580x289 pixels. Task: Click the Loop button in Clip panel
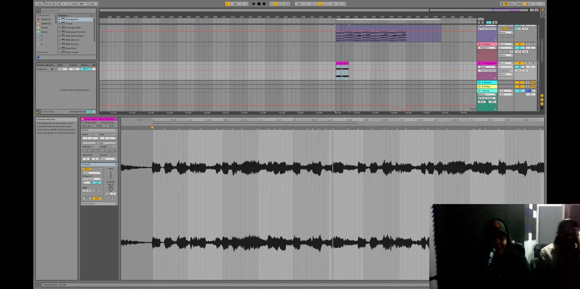coord(99,143)
